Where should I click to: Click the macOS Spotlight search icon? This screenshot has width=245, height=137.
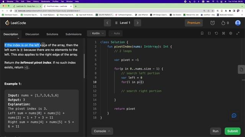pos(217,2)
